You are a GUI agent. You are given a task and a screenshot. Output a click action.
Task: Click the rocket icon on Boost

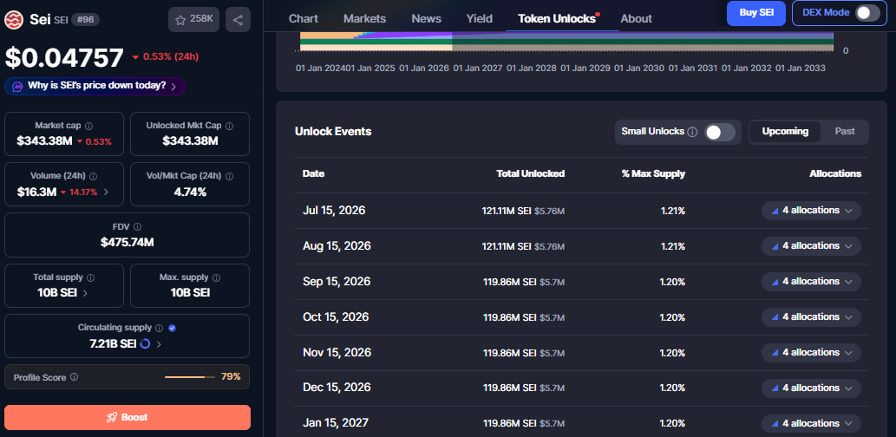click(112, 418)
